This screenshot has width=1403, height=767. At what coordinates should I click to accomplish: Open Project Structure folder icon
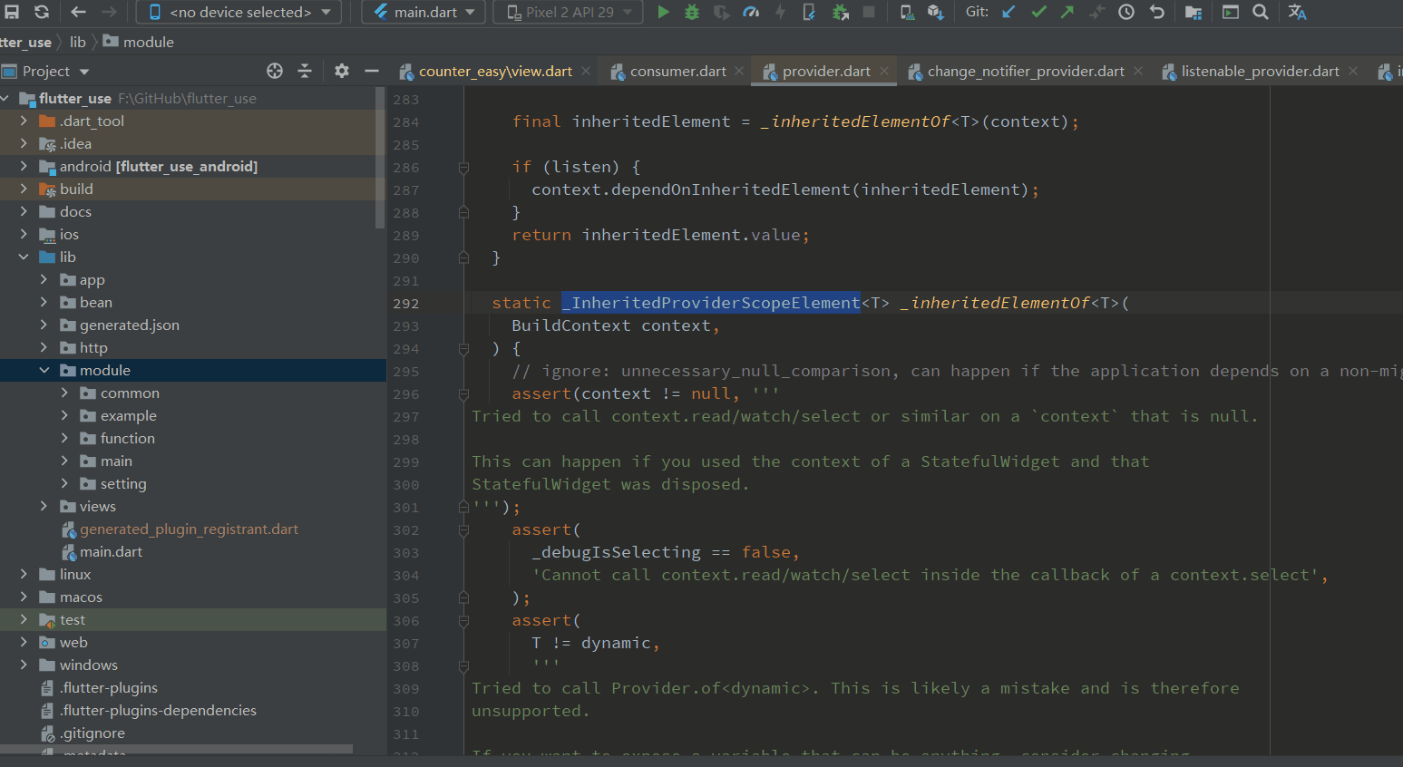(x=1194, y=12)
